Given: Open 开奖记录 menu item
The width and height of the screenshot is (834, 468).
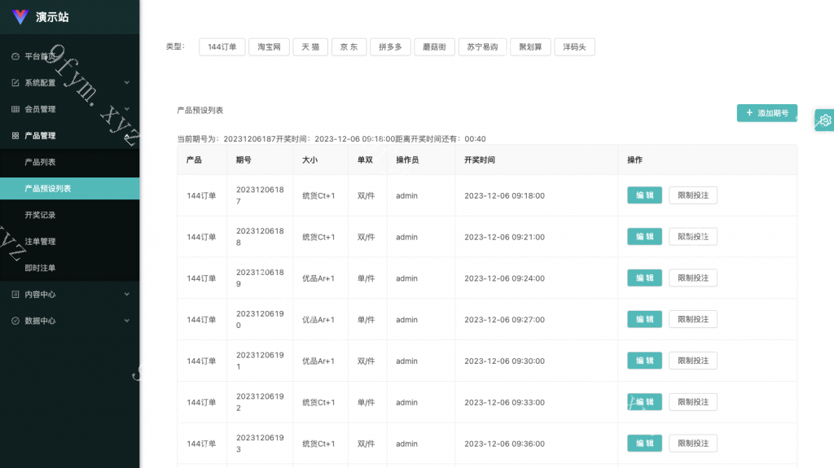Looking at the screenshot, I should (70, 215).
